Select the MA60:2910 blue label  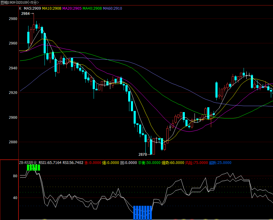coord(112,8)
